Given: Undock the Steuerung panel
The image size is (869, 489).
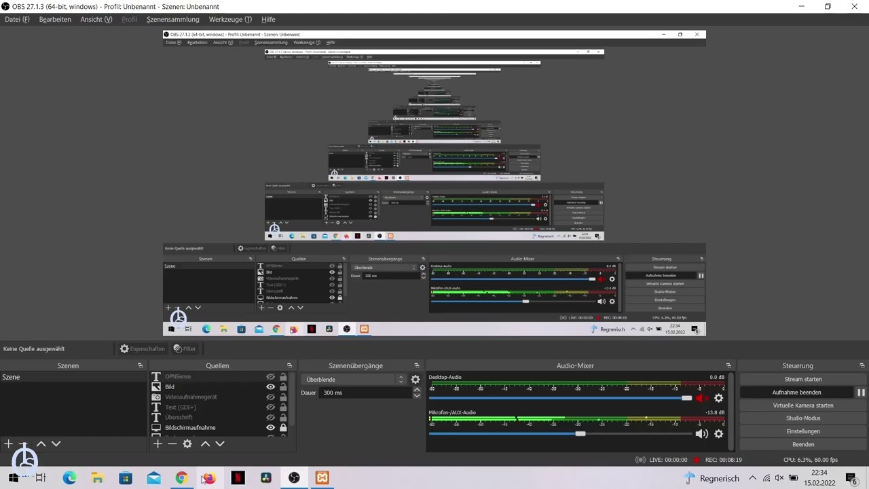Looking at the screenshot, I should tap(864, 365).
